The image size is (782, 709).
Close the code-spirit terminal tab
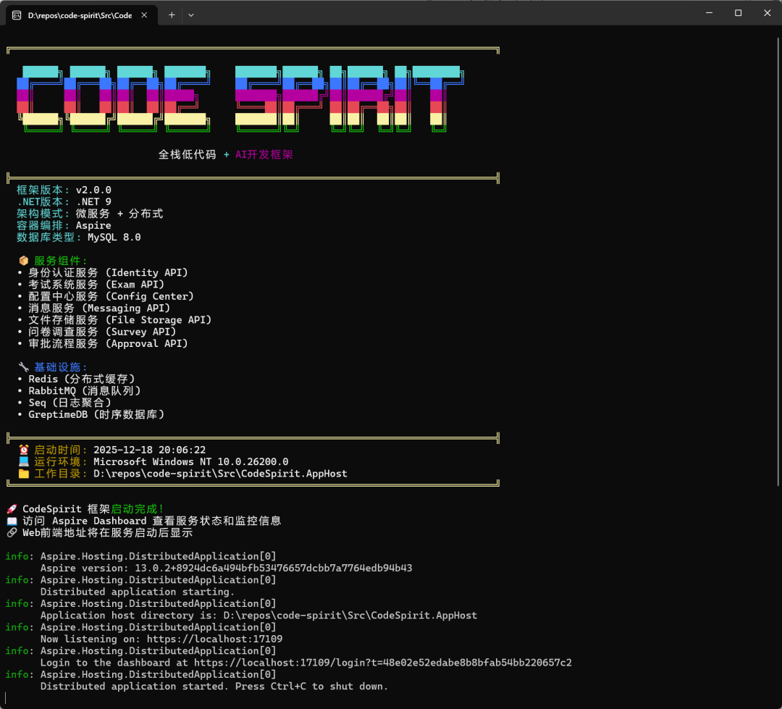click(x=144, y=15)
